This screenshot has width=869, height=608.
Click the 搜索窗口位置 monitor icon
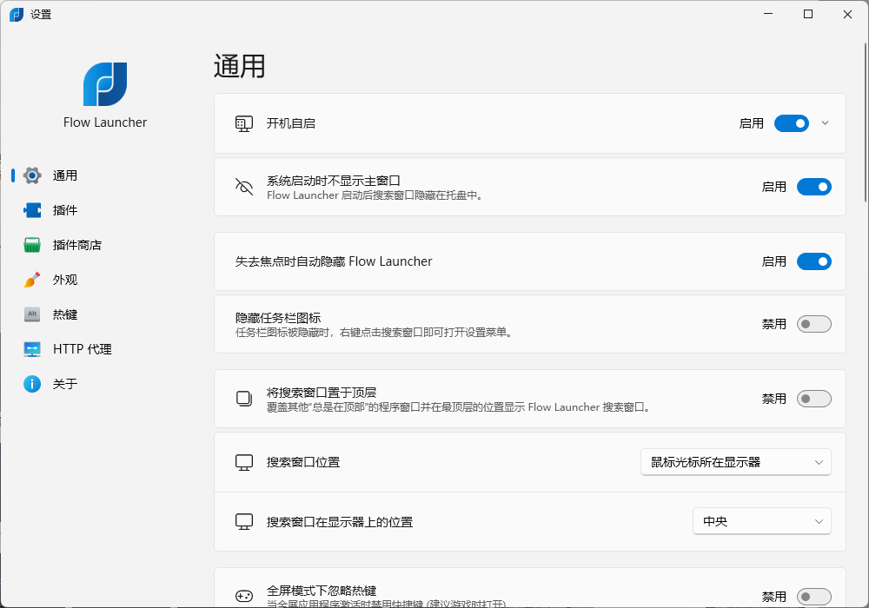click(244, 461)
